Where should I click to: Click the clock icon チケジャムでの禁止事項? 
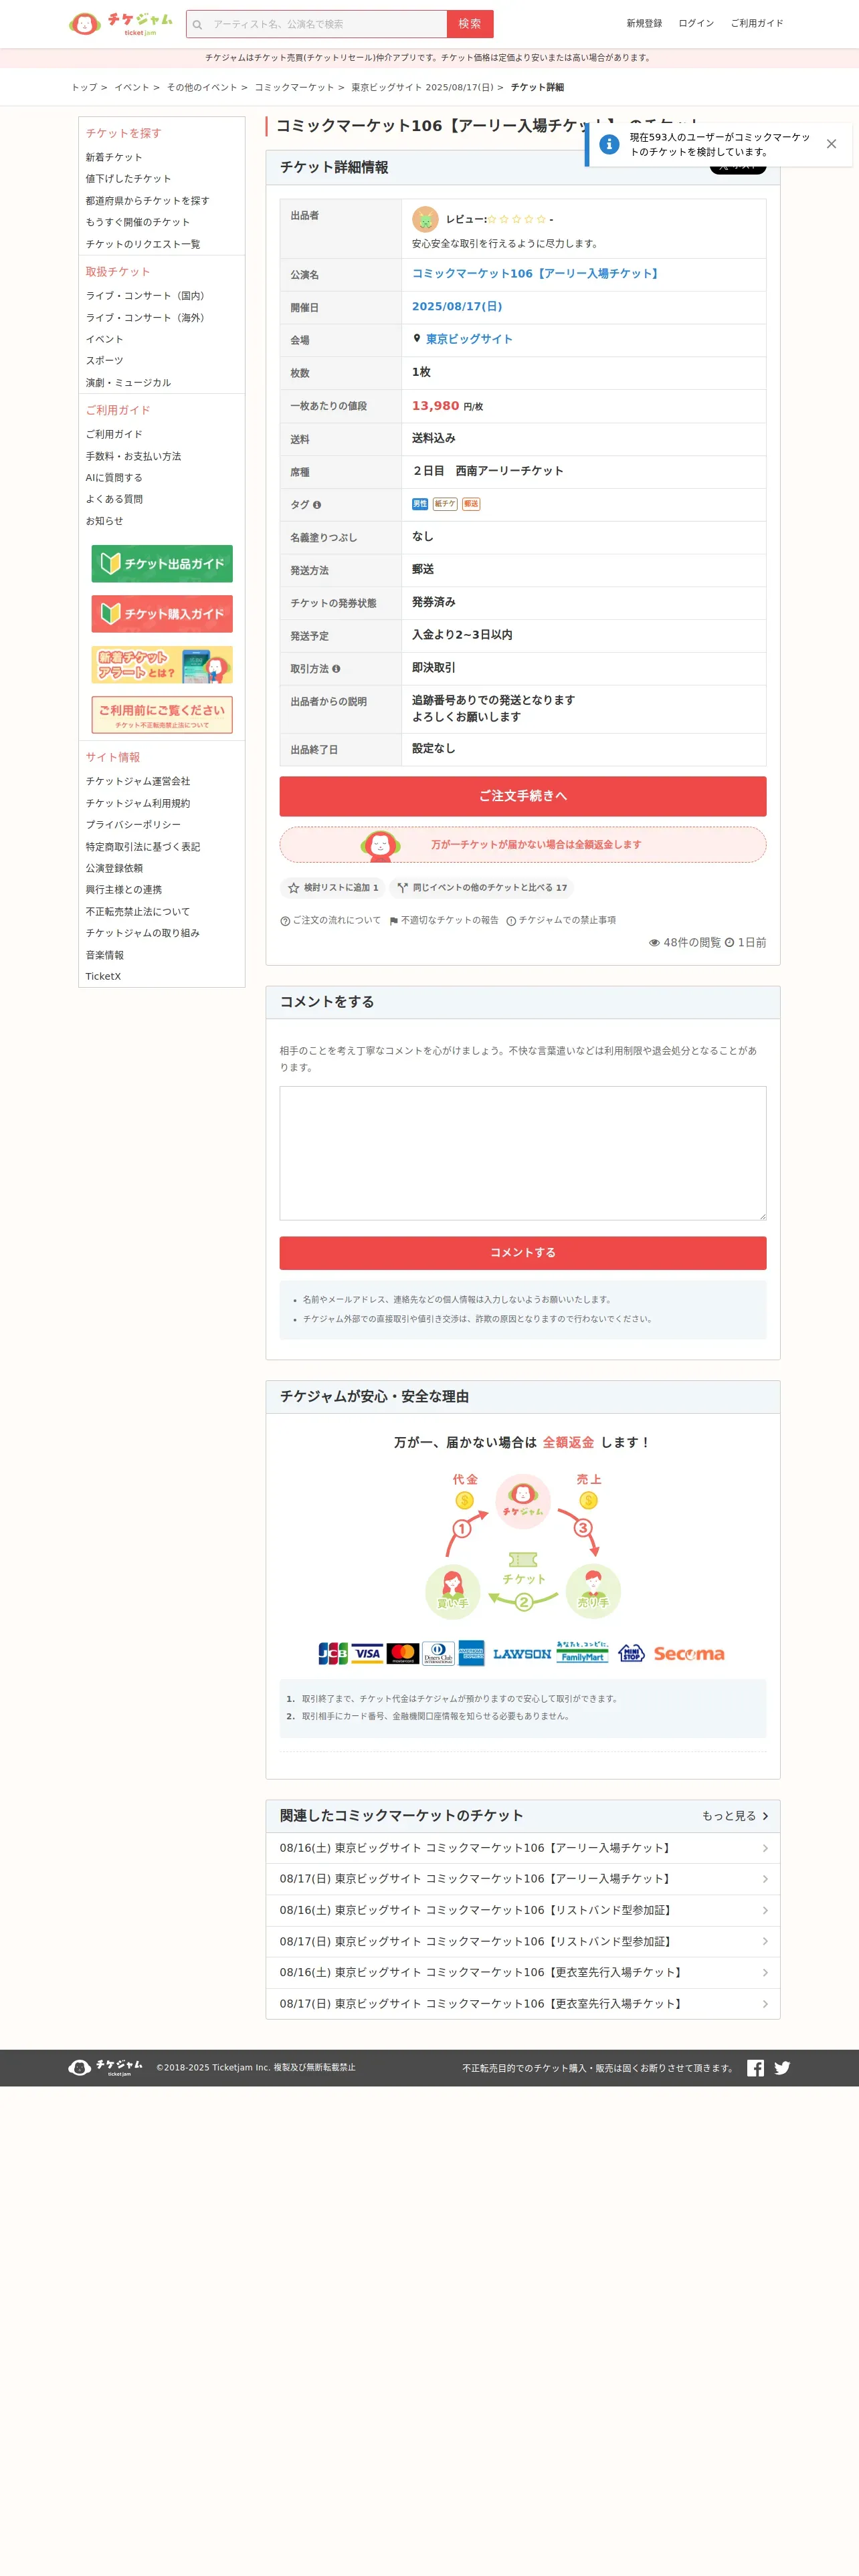pos(511,921)
